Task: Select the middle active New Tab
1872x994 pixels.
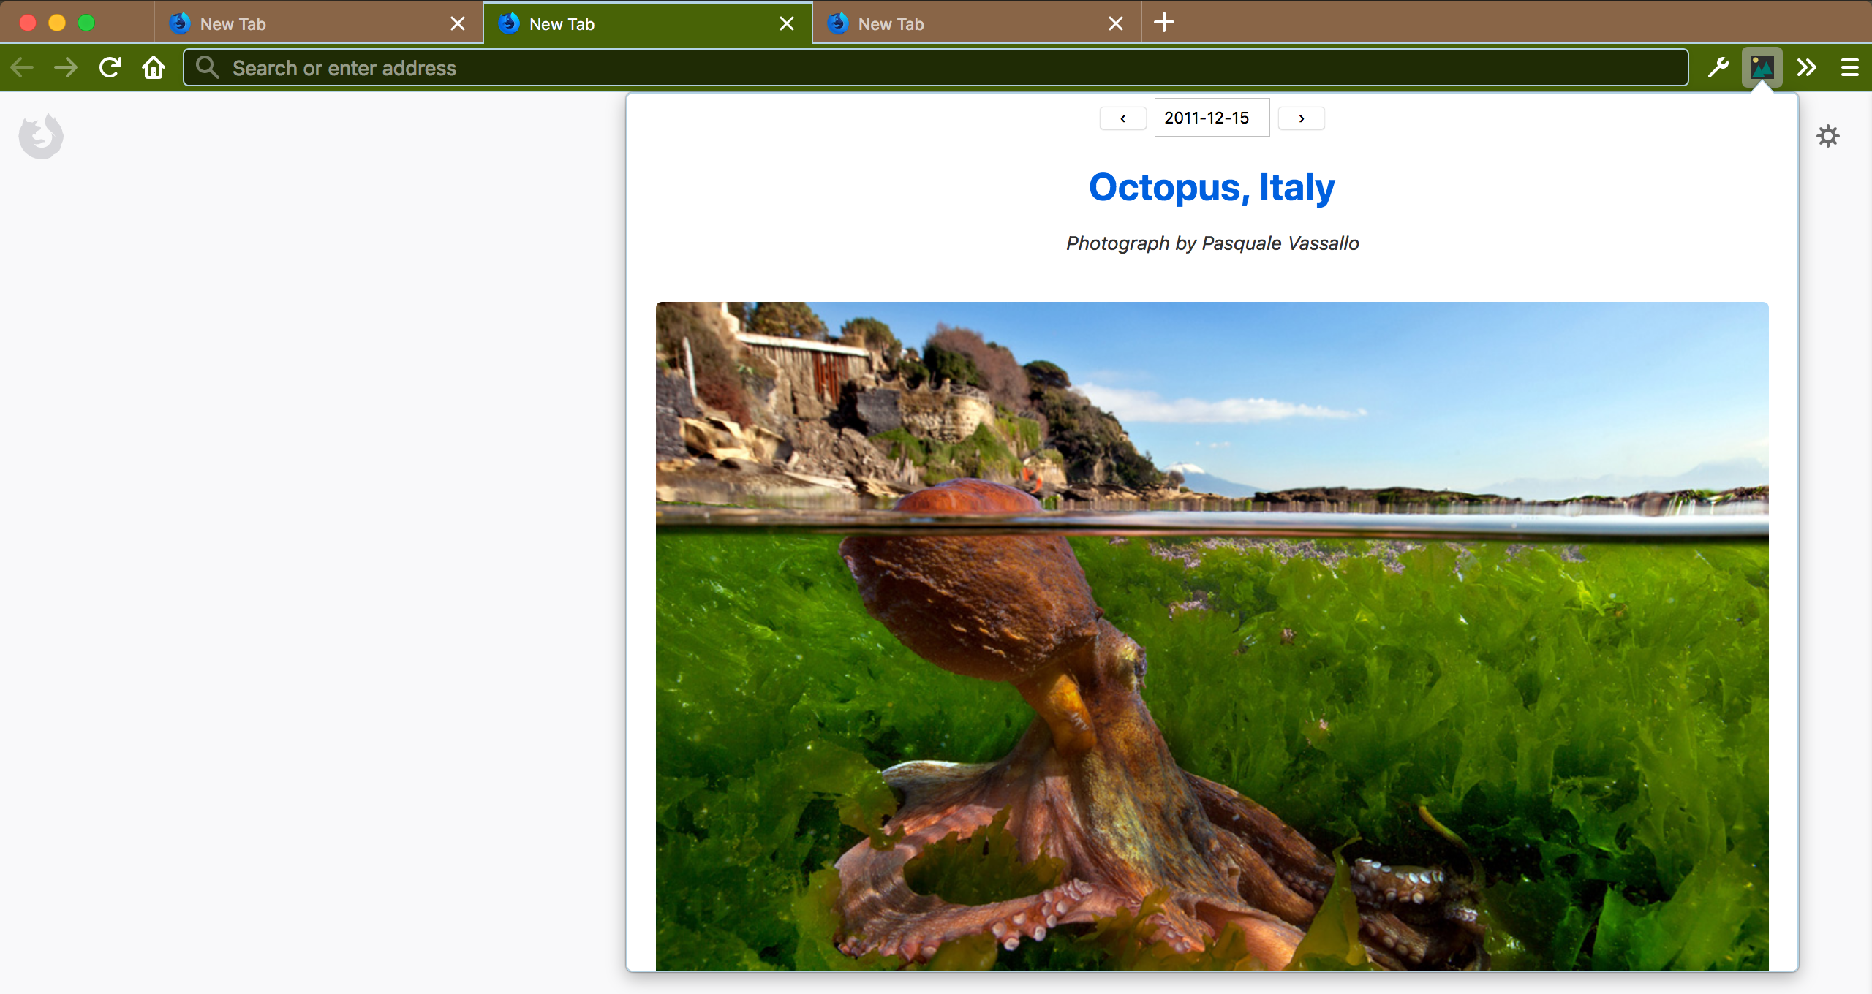Action: pyautogui.click(x=647, y=23)
